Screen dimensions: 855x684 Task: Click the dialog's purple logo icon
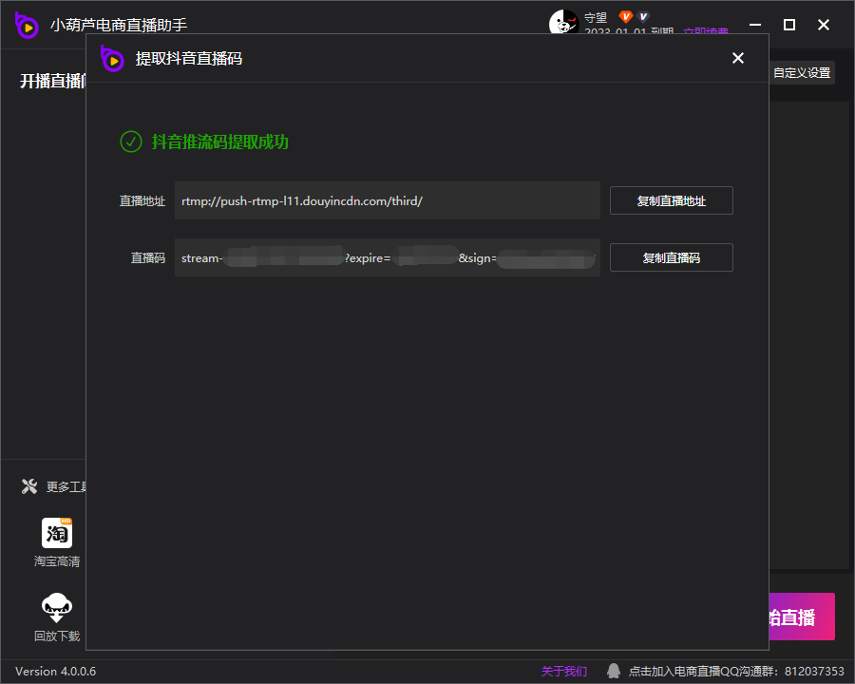(112, 58)
